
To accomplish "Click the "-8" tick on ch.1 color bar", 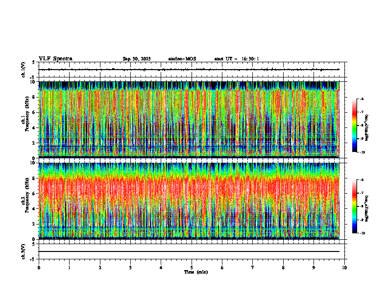I will pos(362,125).
